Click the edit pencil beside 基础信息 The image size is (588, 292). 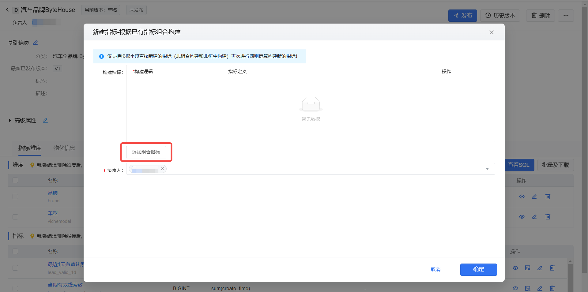(35, 43)
